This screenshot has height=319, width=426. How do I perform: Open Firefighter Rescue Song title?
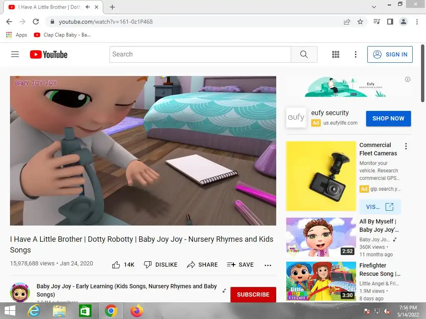pos(380,270)
